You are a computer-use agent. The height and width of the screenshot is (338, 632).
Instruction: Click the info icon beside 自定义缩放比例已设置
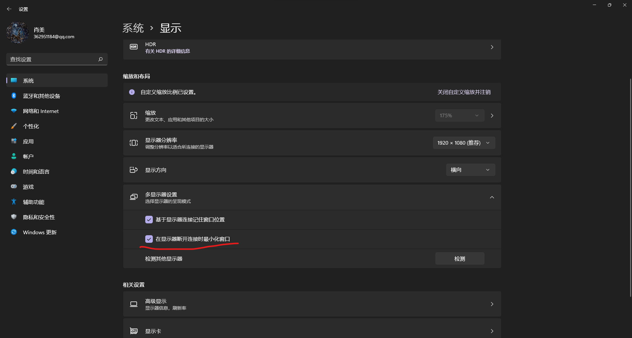tap(132, 92)
